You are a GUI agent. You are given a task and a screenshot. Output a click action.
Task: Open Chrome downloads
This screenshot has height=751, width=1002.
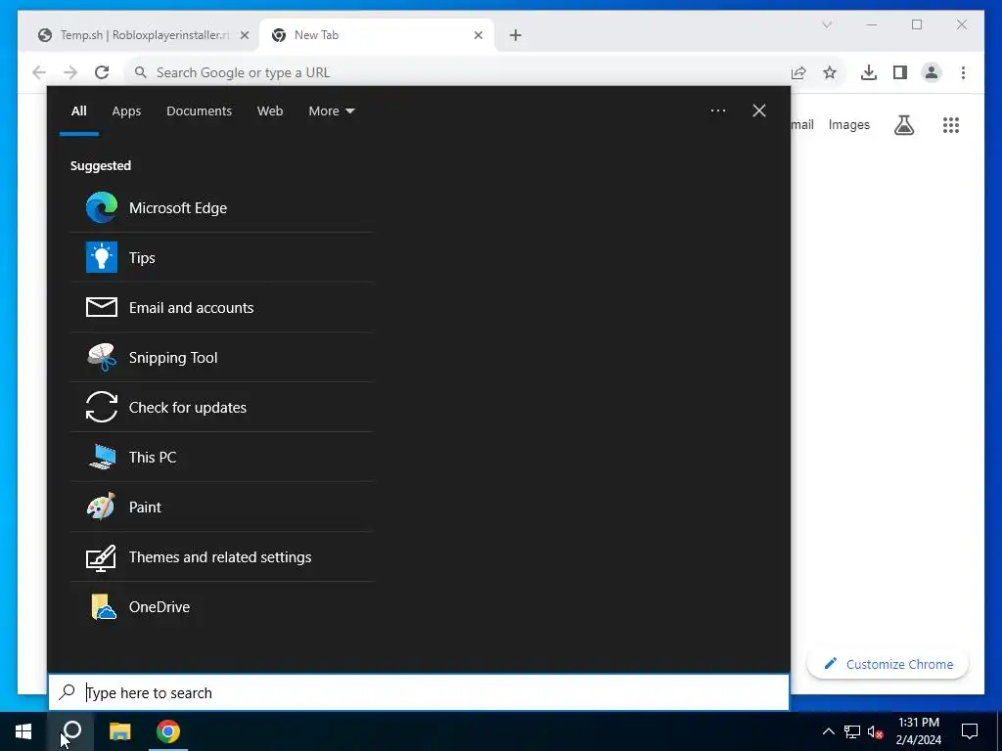pos(869,72)
